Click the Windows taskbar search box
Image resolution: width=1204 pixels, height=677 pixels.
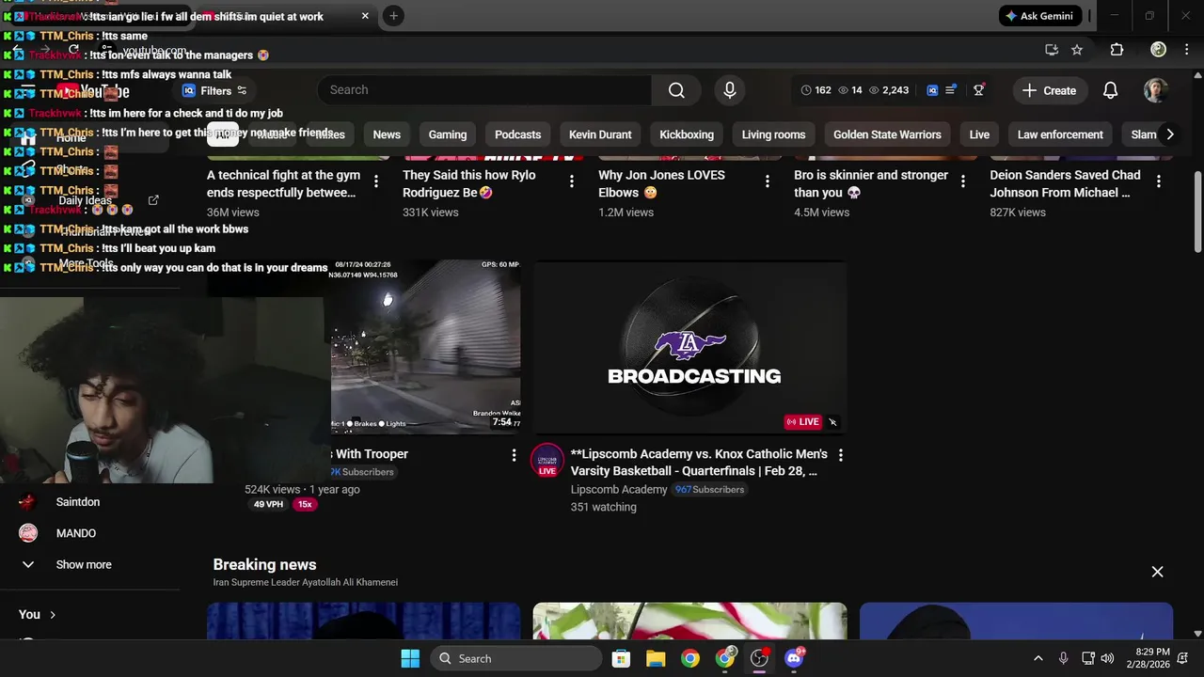pyautogui.click(x=515, y=658)
